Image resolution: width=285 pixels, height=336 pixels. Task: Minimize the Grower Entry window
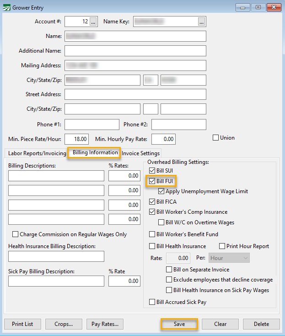[x=242, y=7]
